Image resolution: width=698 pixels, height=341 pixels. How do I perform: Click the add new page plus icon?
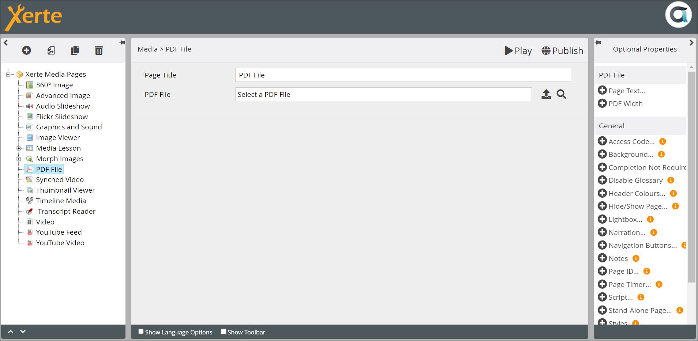[26, 50]
